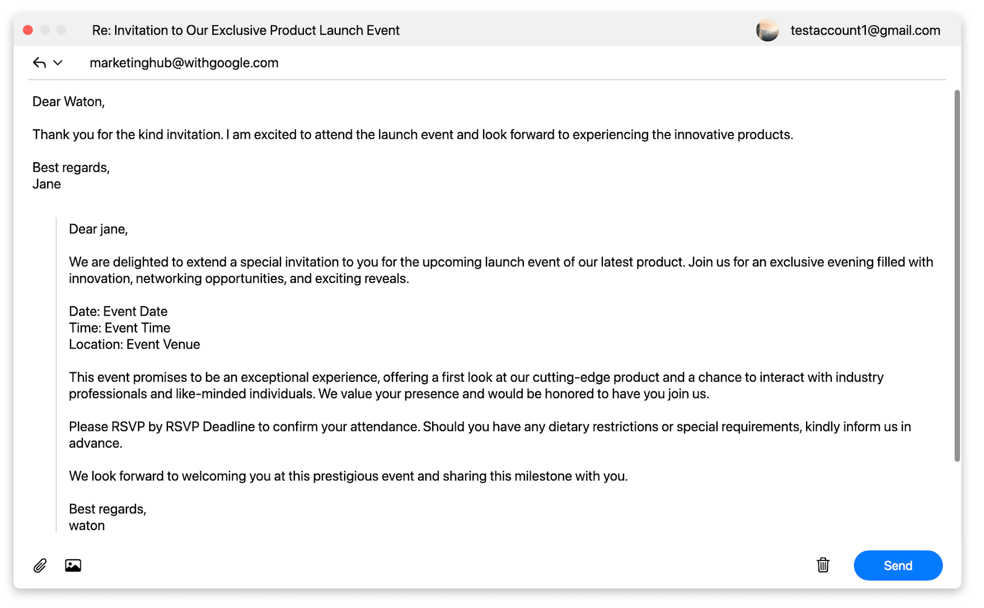The width and height of the screenshot is (984, 608).
Task: Open the testaccount1@gmail.com account label
Action: click(x=865, y=30)
